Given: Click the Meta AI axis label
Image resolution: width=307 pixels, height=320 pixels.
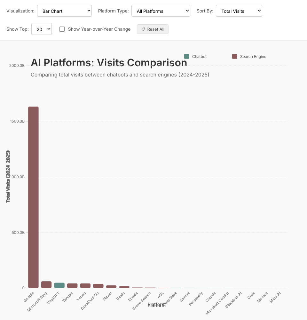Looking at the screenshot, I should 275,297.
